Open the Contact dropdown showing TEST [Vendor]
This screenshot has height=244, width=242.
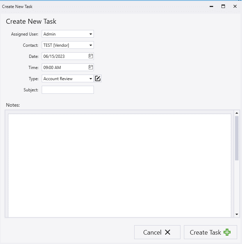(90, 45)
